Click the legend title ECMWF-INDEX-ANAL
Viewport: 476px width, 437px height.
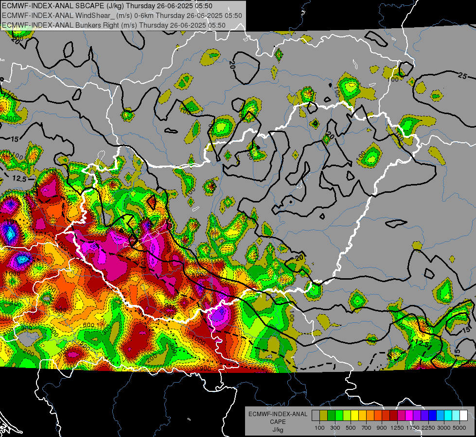tap(278, 414)
